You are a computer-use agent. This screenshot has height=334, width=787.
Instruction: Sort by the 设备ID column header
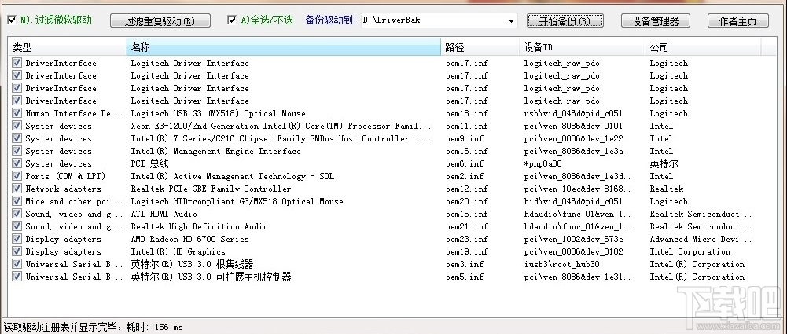pyautogui.click(x=583, y=47)
